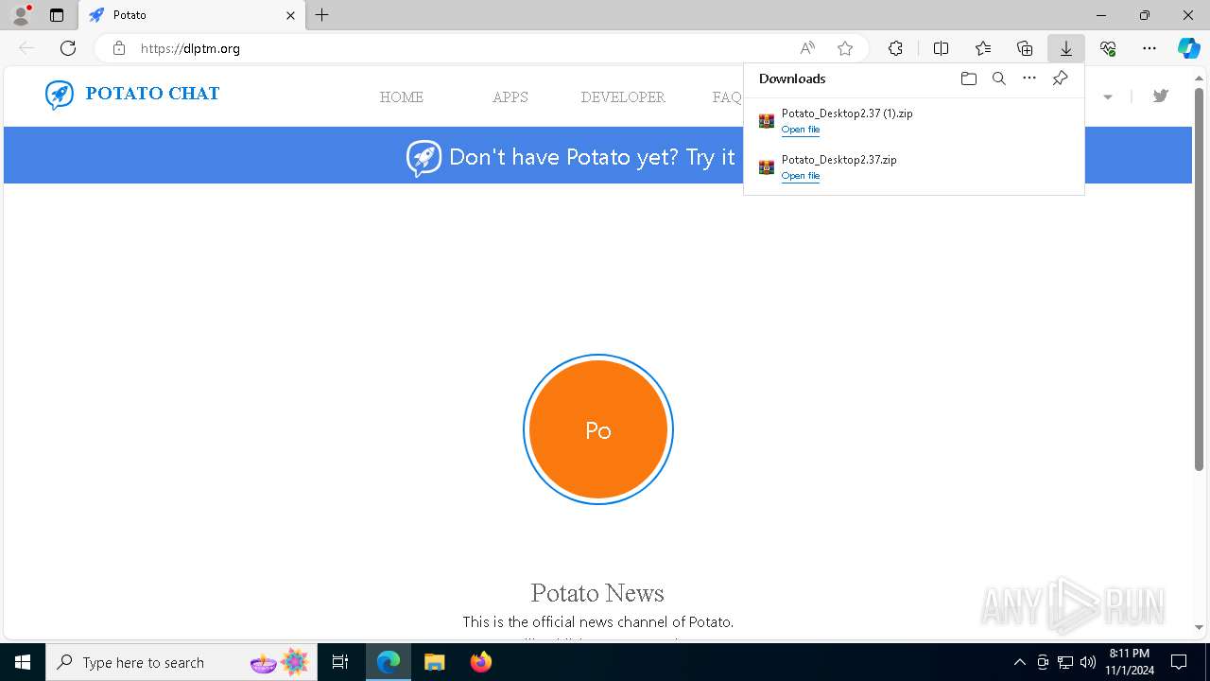Go to HOME menu item

tap(402, 96)
